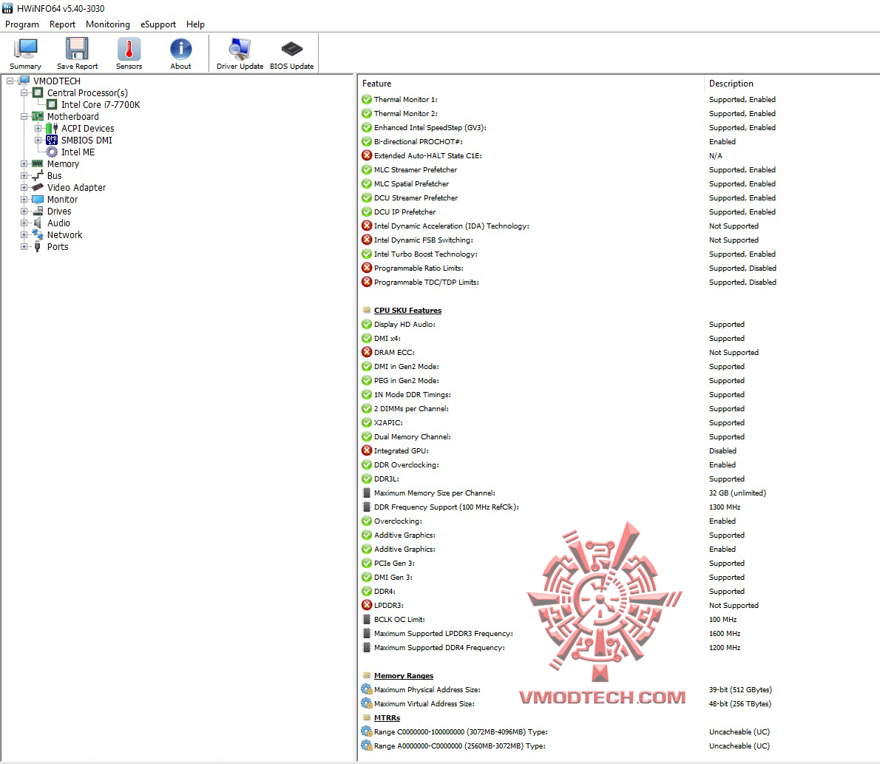
Task: Click the folder icon beside CPU SKU Features
Action: 367,310
